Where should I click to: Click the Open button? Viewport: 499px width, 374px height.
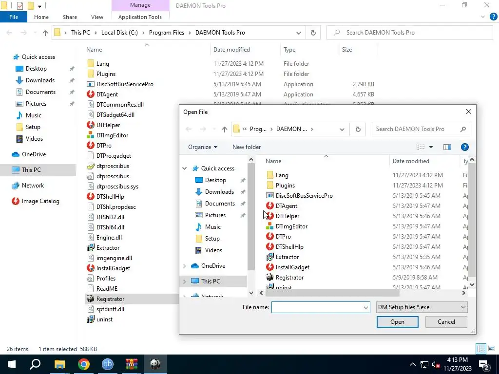click(x=397, y=321)
